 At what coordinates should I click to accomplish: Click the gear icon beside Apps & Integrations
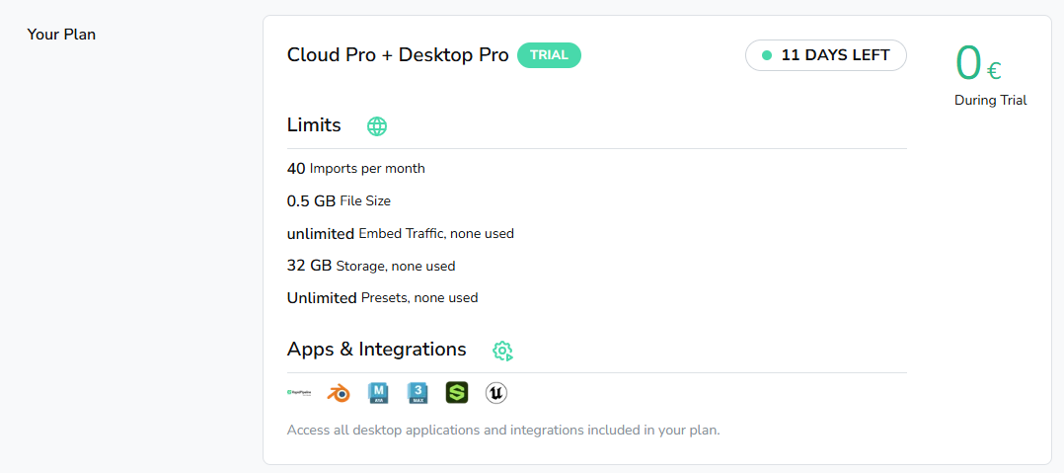(x=502, y=351)
